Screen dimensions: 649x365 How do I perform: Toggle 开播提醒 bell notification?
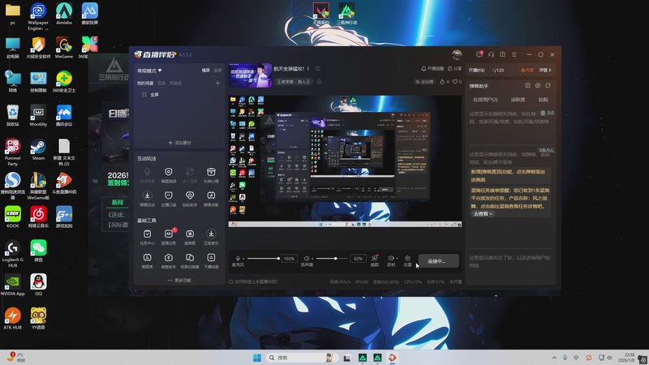click(432, 69)
